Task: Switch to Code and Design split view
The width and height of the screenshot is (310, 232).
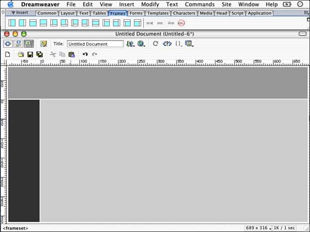Action: pos(19,44)
